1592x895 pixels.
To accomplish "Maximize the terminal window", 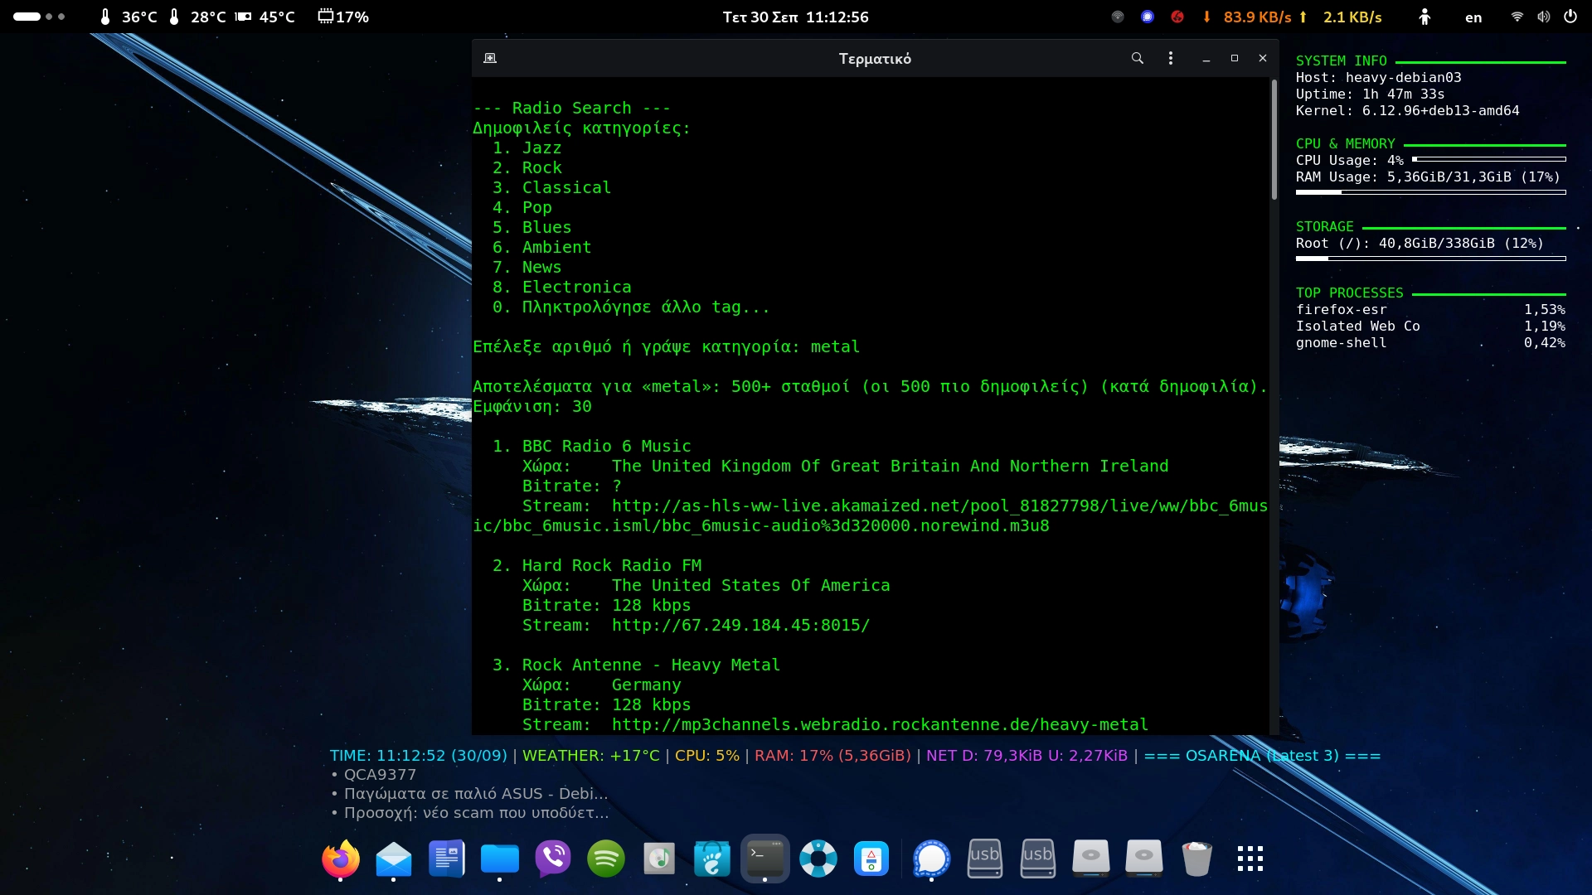I will pos(1235,58).
